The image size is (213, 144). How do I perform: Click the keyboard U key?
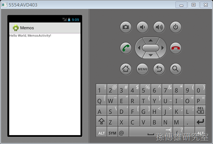[167, 100]
